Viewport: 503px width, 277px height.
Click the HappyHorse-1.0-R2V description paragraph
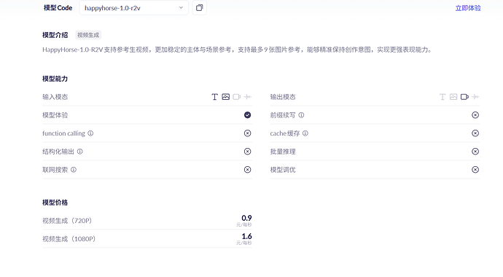(x=238, y=50)
